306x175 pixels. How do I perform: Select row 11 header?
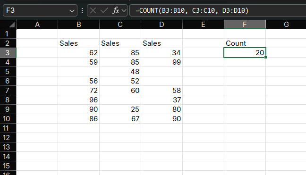[x=8, y=128]
